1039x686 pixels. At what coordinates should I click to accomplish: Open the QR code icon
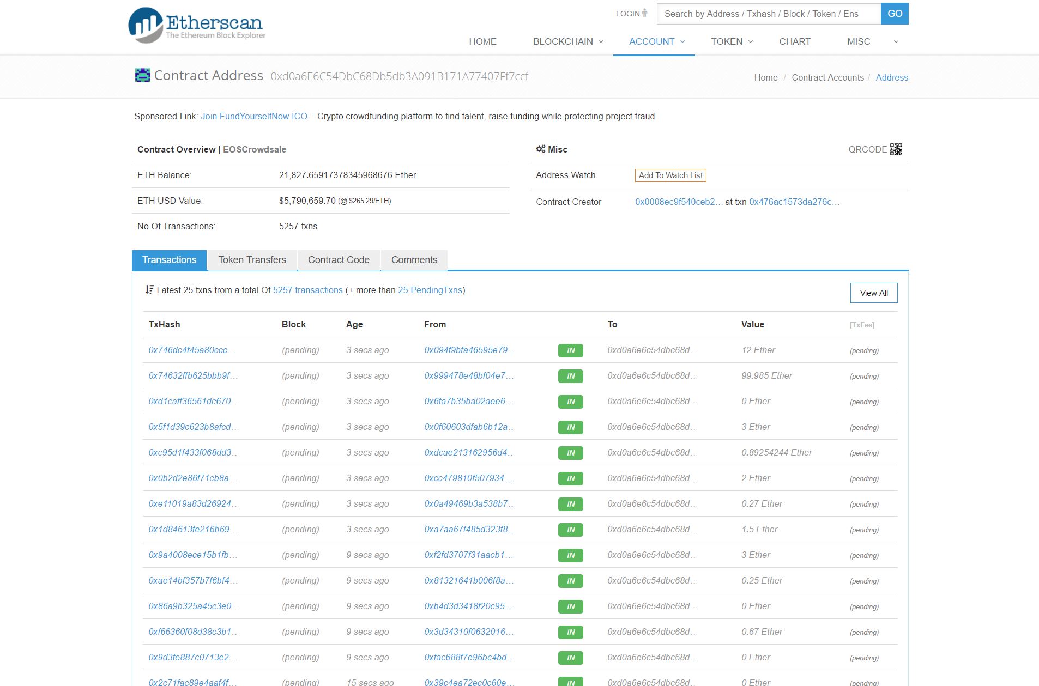896,149
